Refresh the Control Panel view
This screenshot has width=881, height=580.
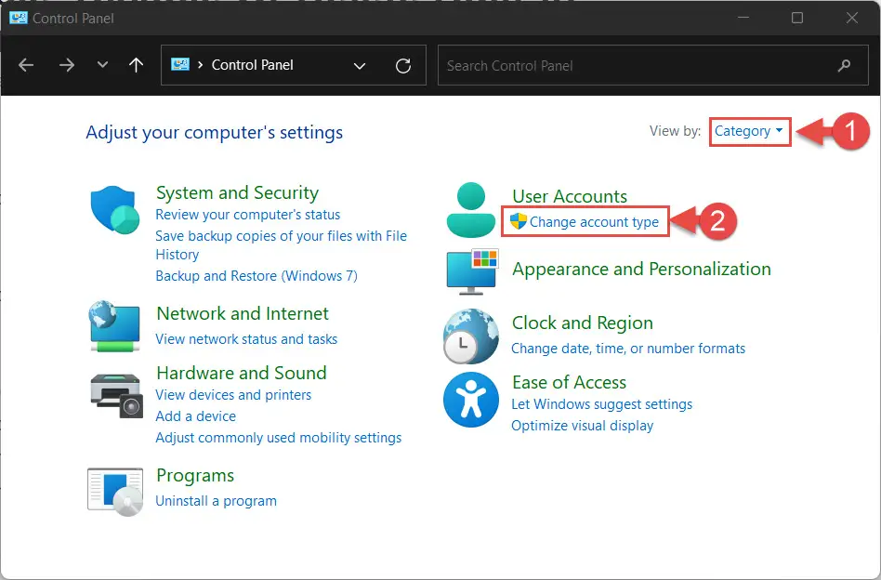(403, 66)
